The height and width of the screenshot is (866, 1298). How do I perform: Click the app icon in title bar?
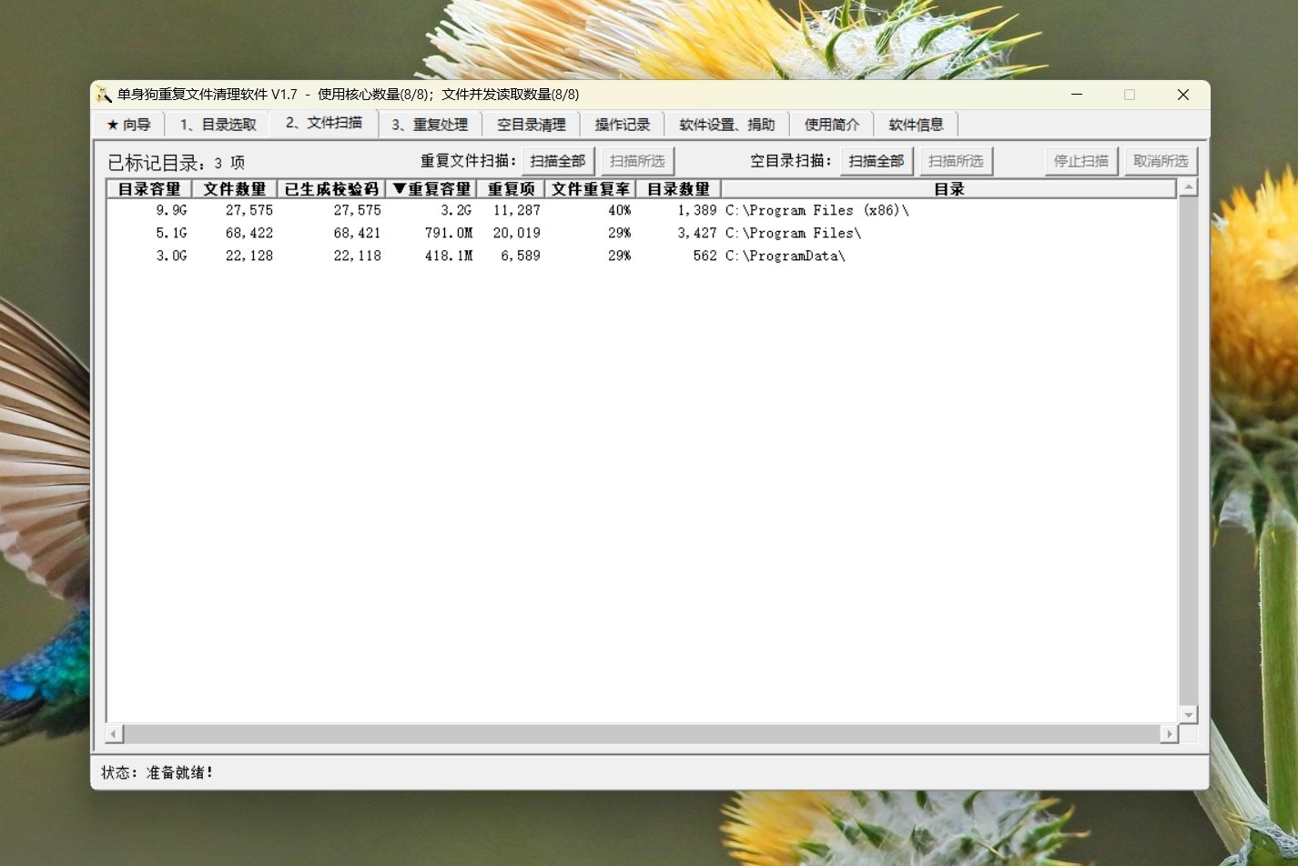[104, 95]
